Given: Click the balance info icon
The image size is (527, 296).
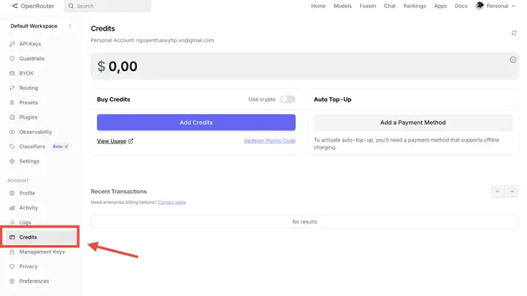Looking at the screenshot, I should click(513, 59).
